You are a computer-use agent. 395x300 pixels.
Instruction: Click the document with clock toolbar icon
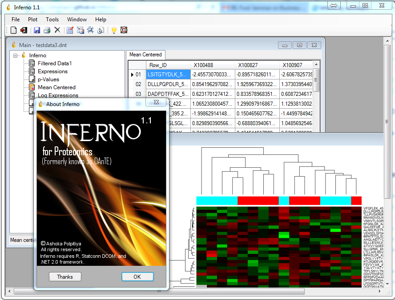point(101,30)
